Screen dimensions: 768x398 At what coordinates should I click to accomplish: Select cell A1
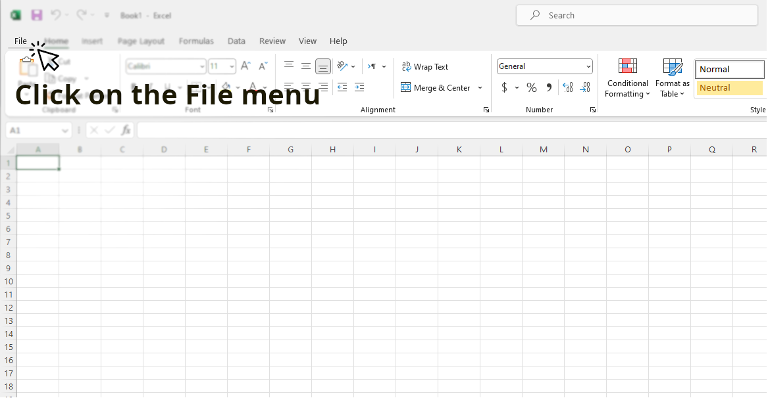(38, 163)
